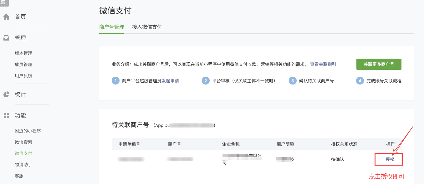Open 用户反馈 page
424x184 pixels.
23,76
